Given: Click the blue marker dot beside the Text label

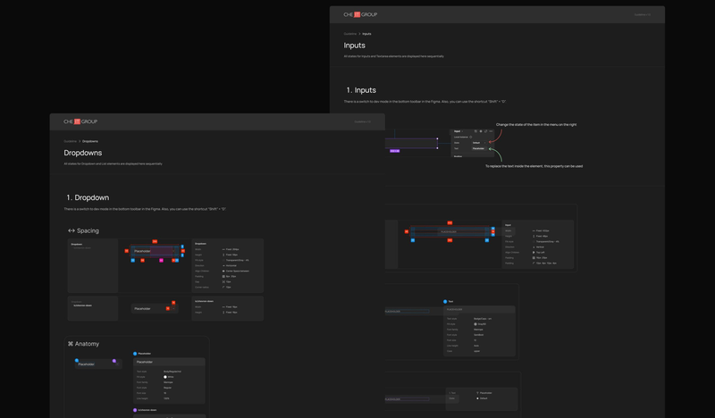Looking at the screenshot, I should pyautogui.click(x=445, y=301).
